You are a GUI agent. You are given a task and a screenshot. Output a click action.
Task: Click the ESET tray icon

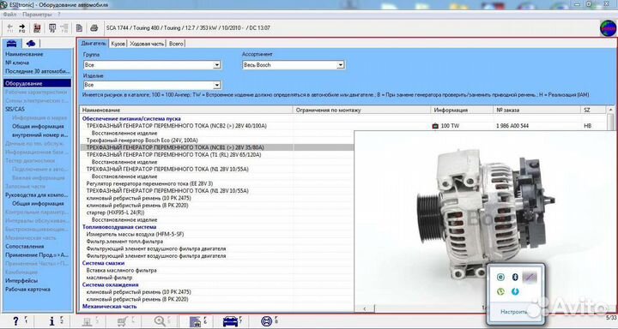[500, 278]
